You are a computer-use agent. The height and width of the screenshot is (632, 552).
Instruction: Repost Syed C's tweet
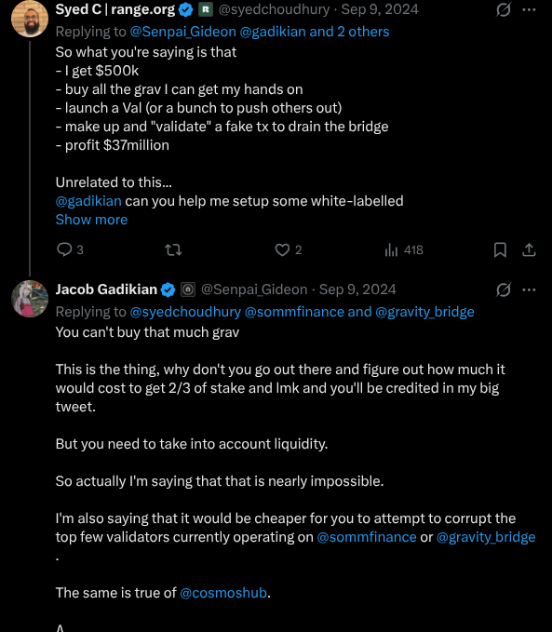pyautogui.click(x=173, y=249)
